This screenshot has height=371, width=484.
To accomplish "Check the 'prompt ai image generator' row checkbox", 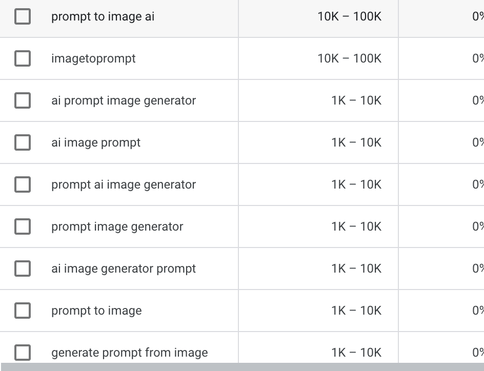I will coord(23,184).
